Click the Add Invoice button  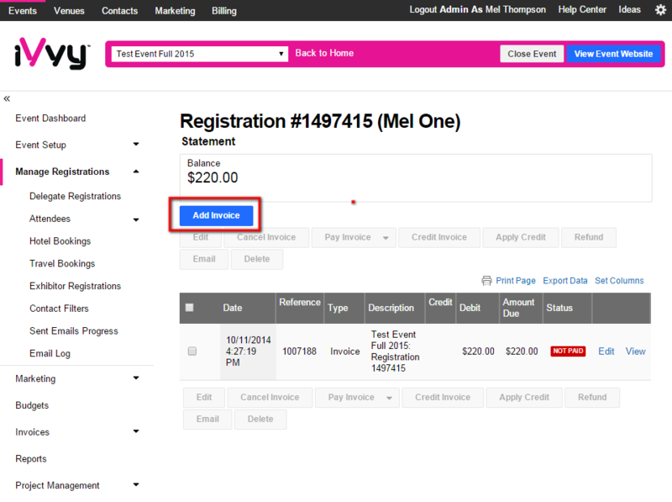216,215
